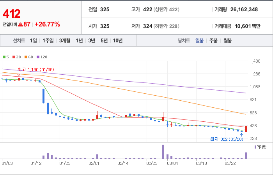This screenshot has width=273, height=175.
Task: Click purple 120-day moving average swatch
Action: [x=38, y=57]
